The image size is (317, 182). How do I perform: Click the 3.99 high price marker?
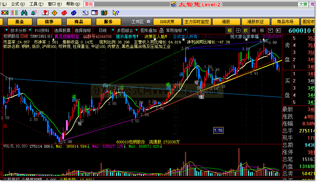click(272, 42)
